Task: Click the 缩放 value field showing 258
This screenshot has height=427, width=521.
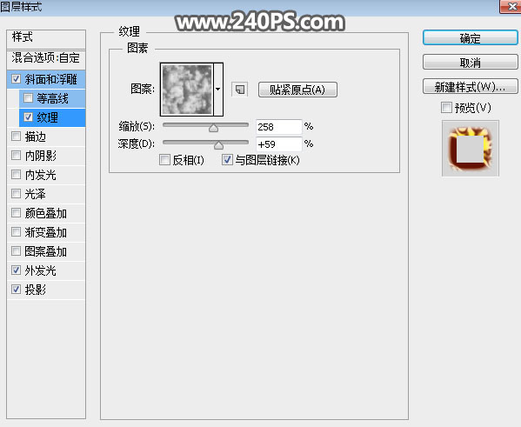Action: 278,127
